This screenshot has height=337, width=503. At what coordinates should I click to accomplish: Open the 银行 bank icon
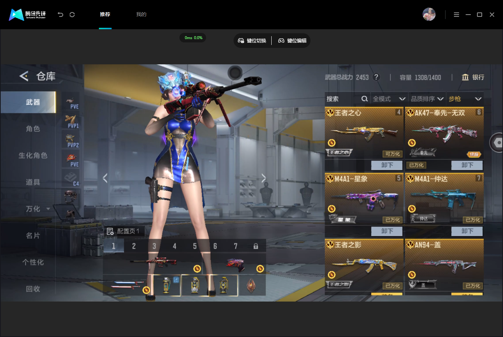tap(465, 77)
